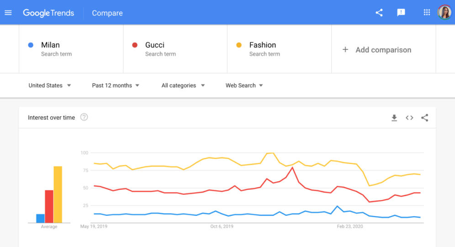The image size is (455, 247).
Task: Click the red Gucci peak on chart
Action: 292,168
